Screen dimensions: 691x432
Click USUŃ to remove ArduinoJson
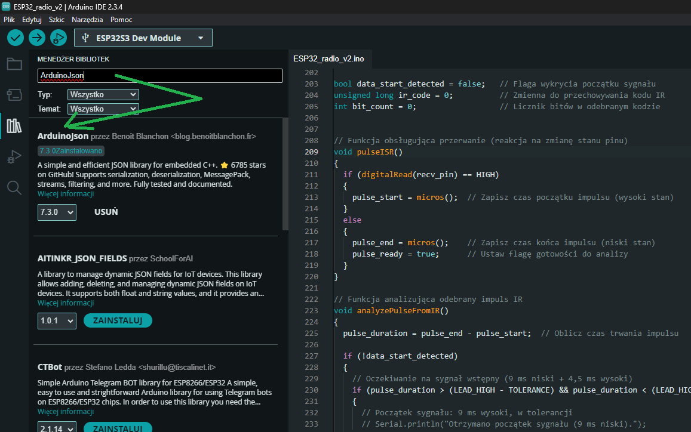(x=106, y=212)
